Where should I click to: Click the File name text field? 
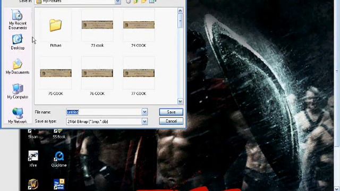click(x=104, y=112)
